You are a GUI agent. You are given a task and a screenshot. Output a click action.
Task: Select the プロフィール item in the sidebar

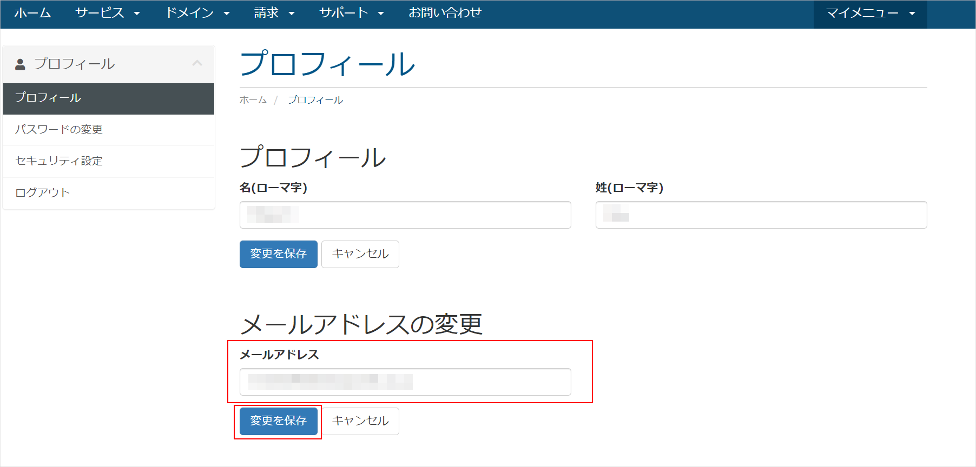(108, 98)
